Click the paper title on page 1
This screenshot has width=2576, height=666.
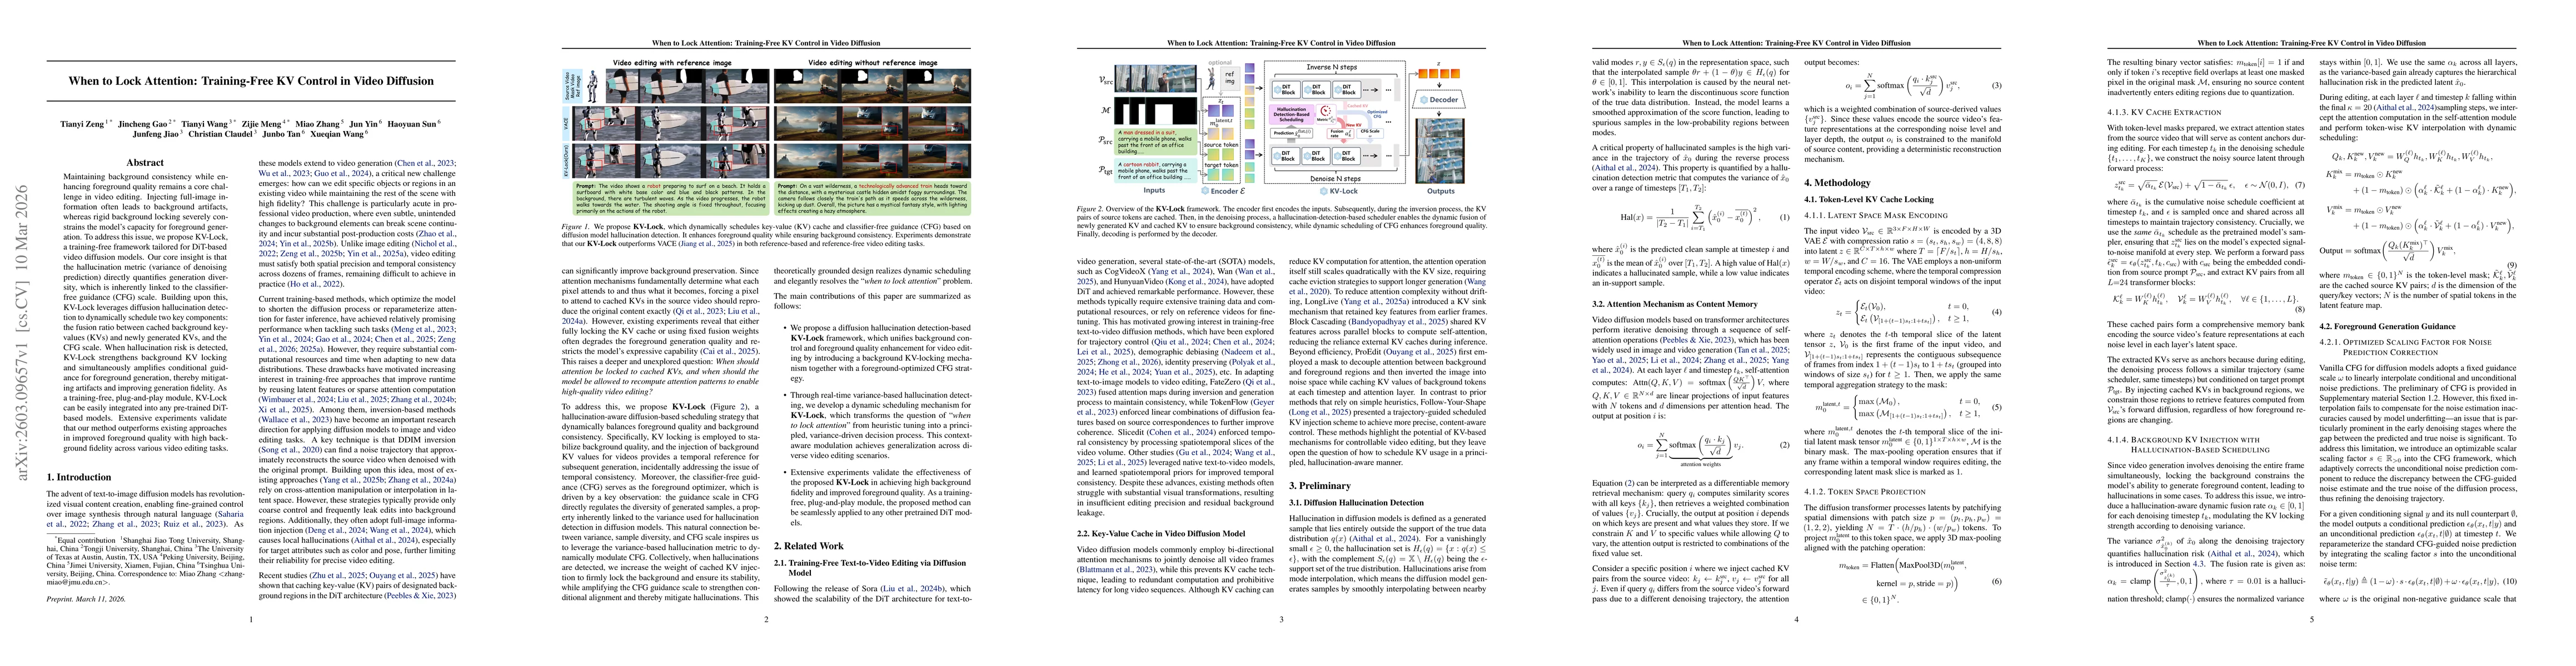[251, 82]
